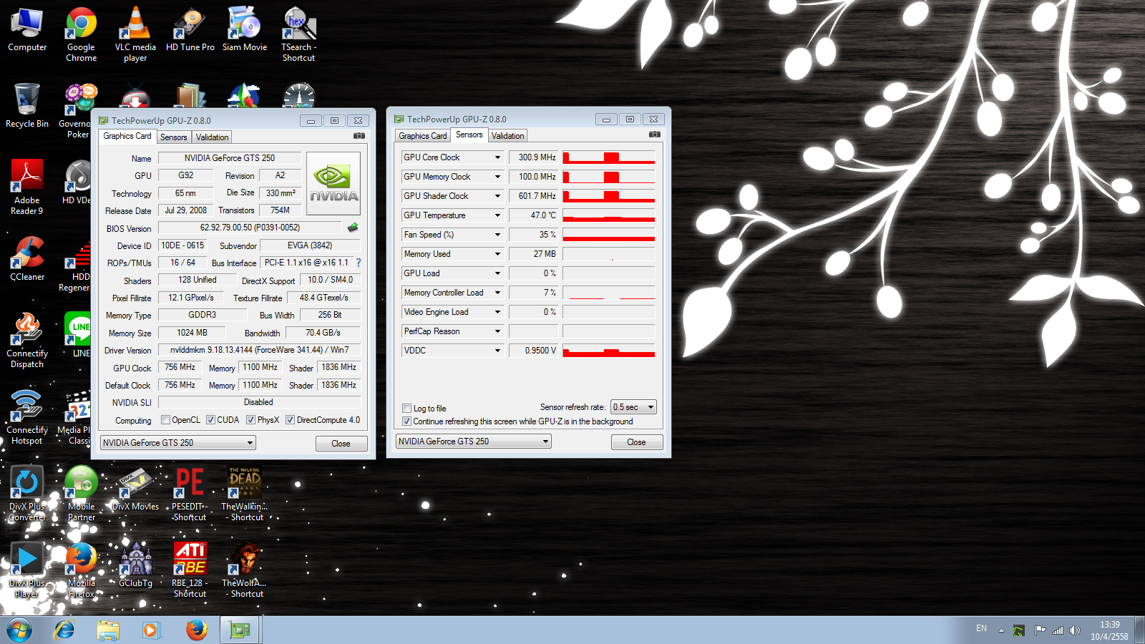Expand the GPU Shader Clock sensor dropdown
This screenshot has width=1145, height=644.
[x=497, y=196]
